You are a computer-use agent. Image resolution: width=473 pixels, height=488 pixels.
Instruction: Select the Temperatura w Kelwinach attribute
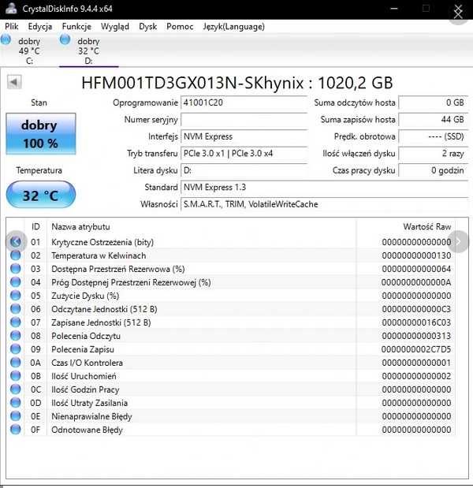click(x=99, y=255)
